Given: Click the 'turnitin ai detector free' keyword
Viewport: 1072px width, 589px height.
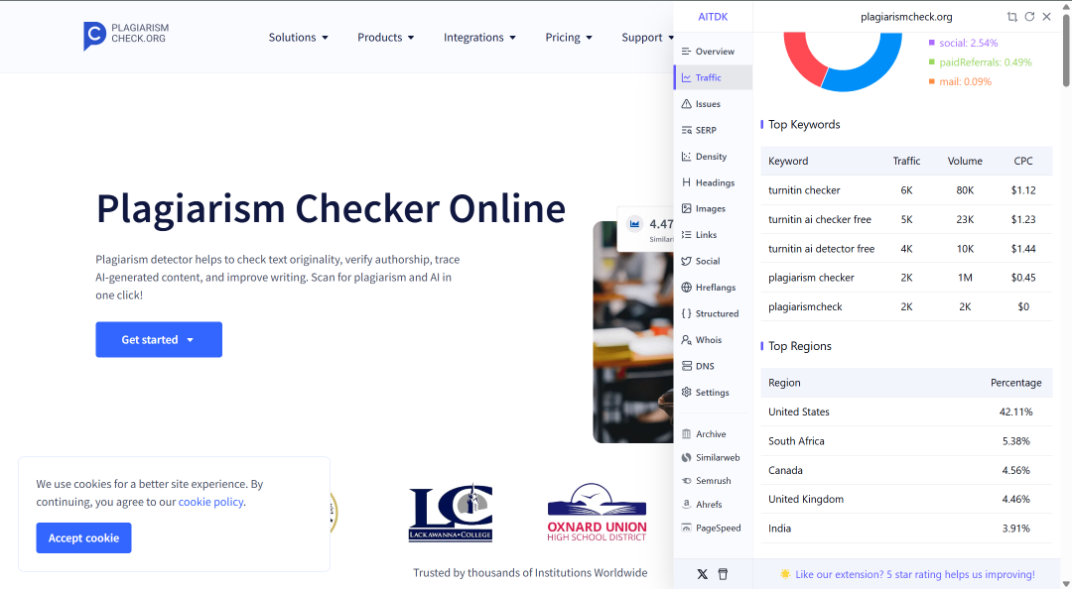Looking at the screenshot, I should [821, 249].
